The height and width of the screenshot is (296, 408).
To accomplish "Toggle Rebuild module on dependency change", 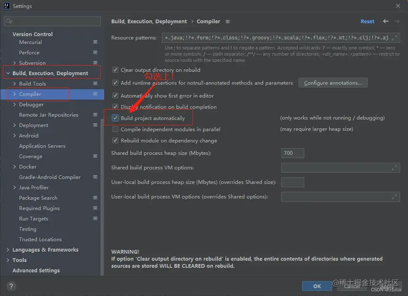I will (115, 140).
